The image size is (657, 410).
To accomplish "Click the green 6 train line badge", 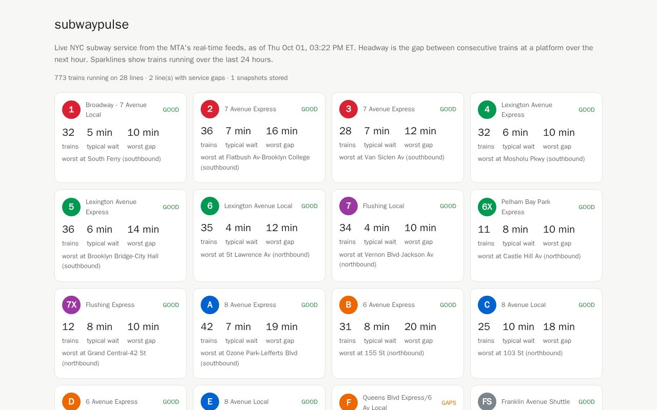I will click(x=210, y=206).
